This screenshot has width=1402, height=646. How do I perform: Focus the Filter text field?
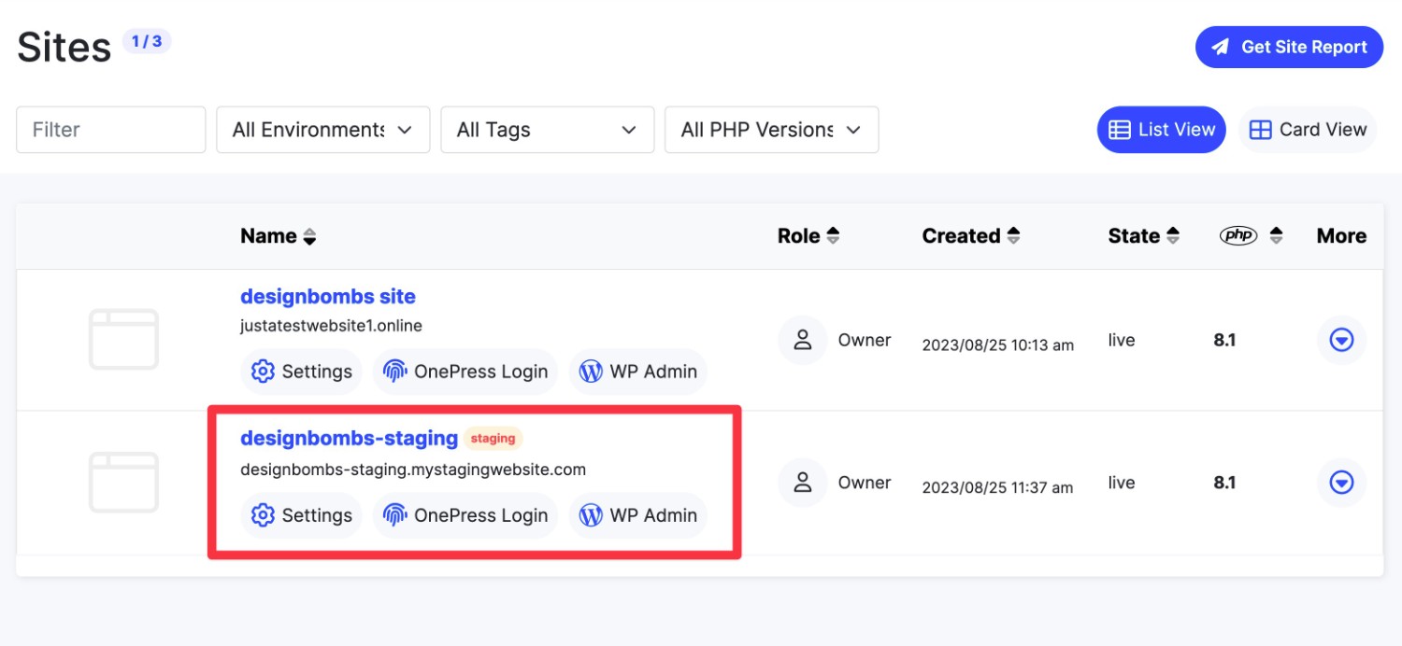(110, 130)
